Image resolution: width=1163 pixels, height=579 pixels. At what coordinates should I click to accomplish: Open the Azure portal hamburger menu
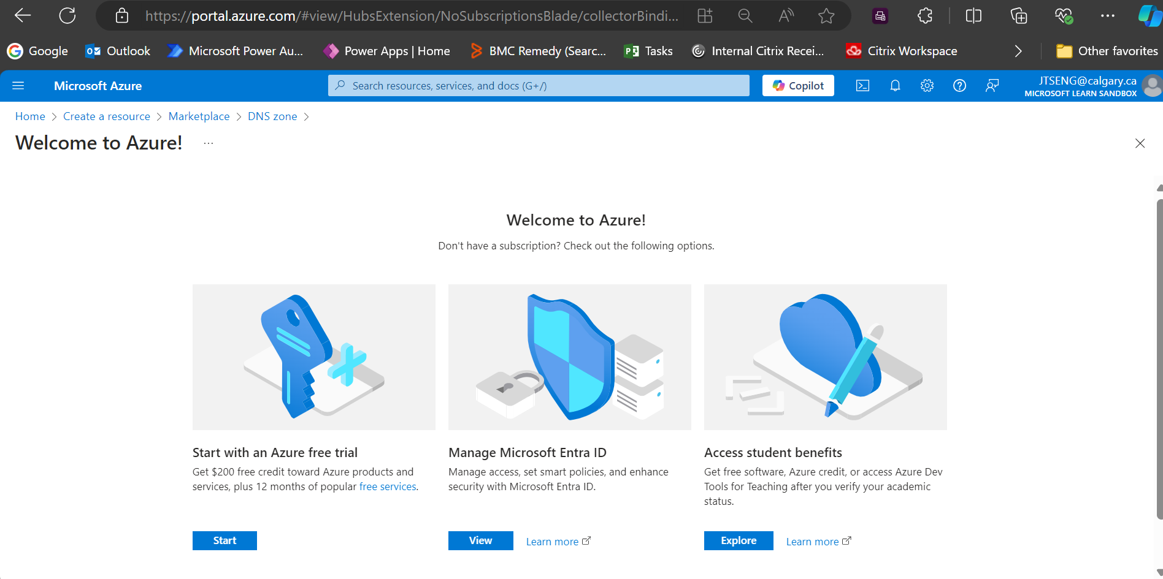point(18,86)
